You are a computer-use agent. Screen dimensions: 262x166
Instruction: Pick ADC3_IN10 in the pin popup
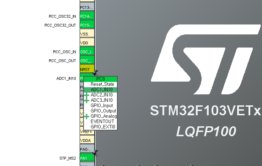(101, 100)
